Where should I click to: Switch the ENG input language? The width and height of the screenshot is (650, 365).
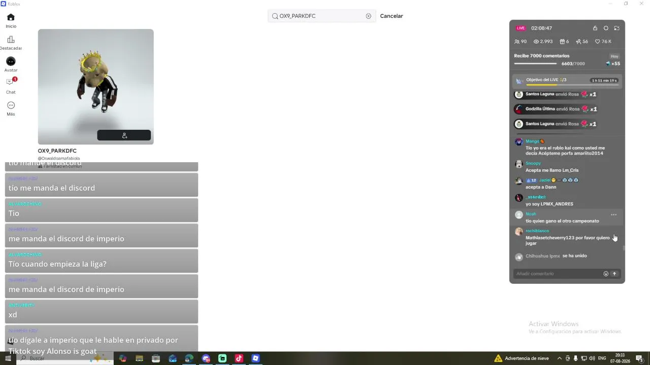(602, 358)
